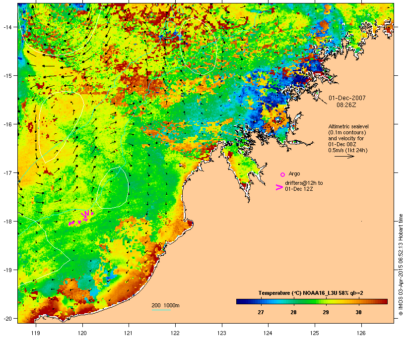
Task: Select the time text 08:26Z
Action: [346, 105]
